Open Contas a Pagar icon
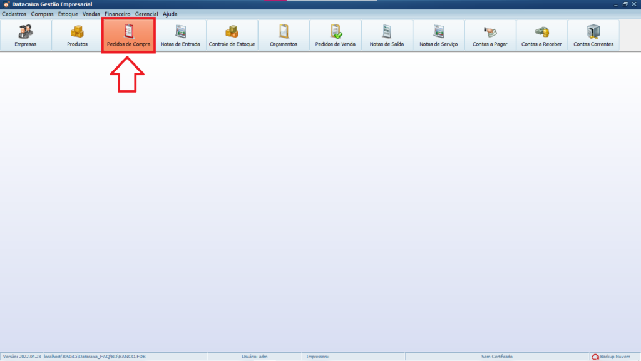The height and width of the screenshot is (361, 641). (x=490, y=36)
